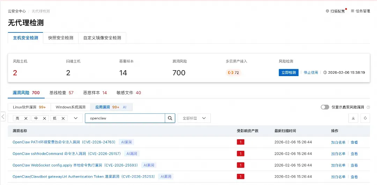This screenshot has width=377, height=185.
Task: Click 加白名单 for CVE-2026-25157 row
Action: pos(338,154)
